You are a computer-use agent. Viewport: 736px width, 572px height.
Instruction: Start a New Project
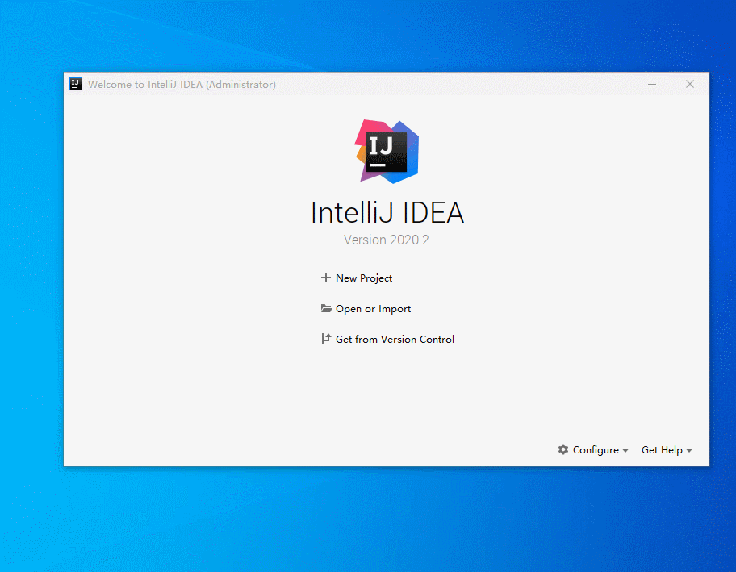(363, 278)
